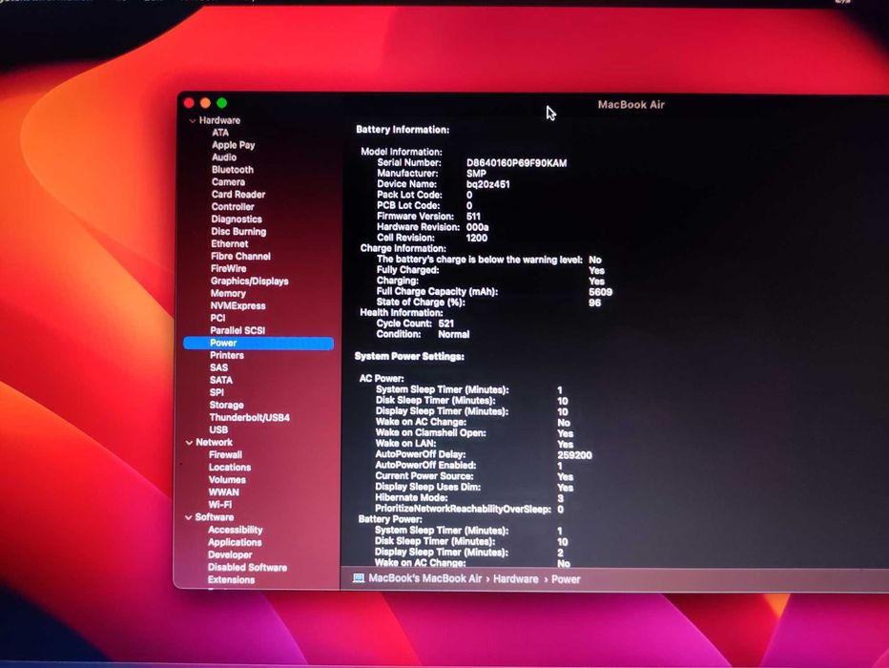The image size is (889, 668).
Task: Open Graphics/Displays entry
Action: pos(250,282)
